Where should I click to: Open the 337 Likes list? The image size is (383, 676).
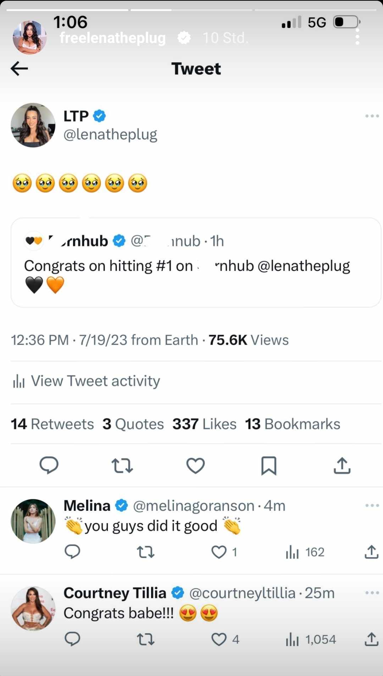point(204,424)
